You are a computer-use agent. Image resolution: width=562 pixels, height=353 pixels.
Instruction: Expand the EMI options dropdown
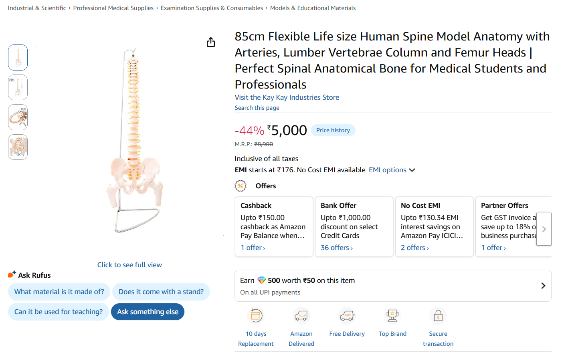pyautogui.click(x=392, y=170)
